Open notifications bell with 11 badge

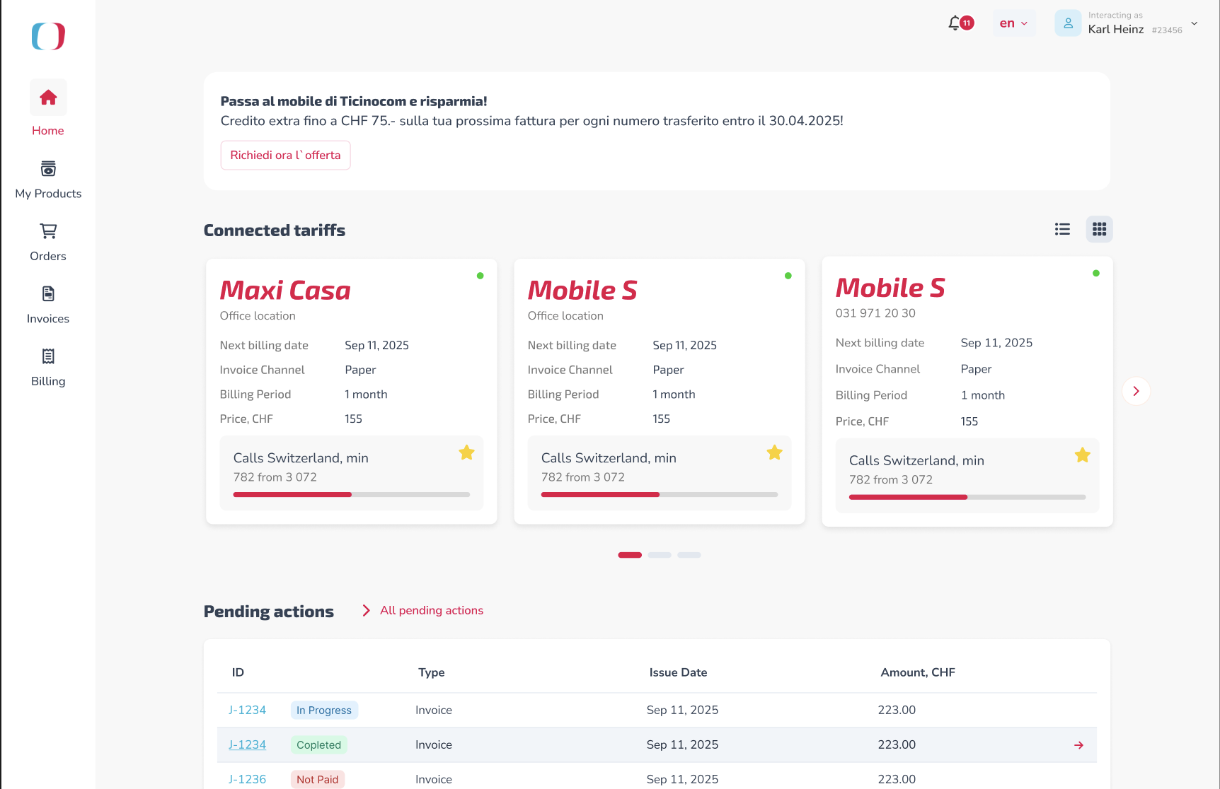point(960,23)
